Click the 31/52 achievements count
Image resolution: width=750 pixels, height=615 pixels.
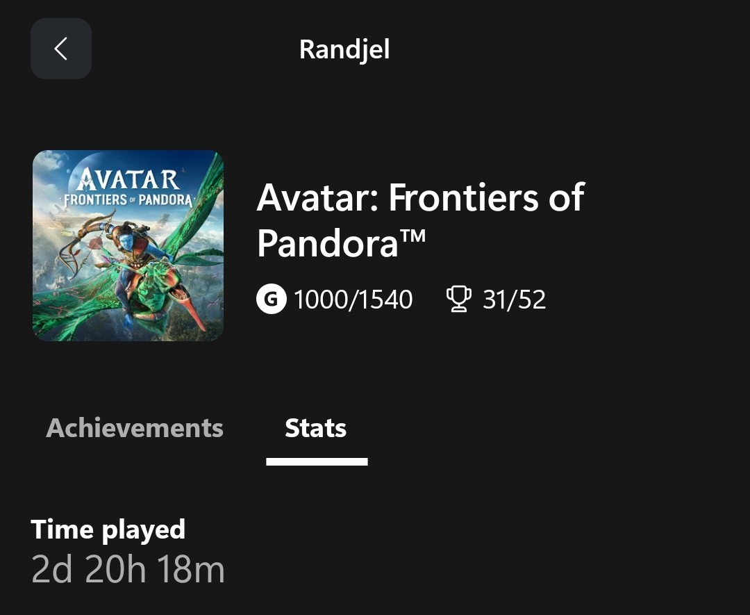(514, 300)
